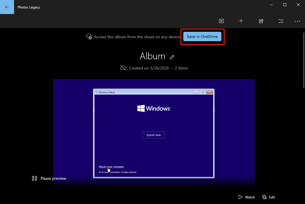
Task: Open the Edit option at the bottom right
Action: click(269, 197)
